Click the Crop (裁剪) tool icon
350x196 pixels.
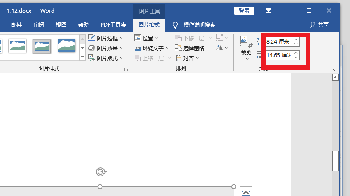coord(246,43)
